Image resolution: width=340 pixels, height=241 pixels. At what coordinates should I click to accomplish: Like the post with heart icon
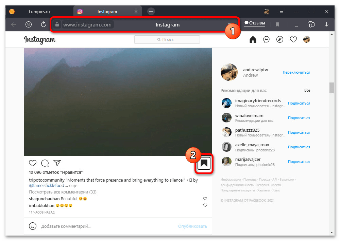pyautogui.click(x=33, y=163)
